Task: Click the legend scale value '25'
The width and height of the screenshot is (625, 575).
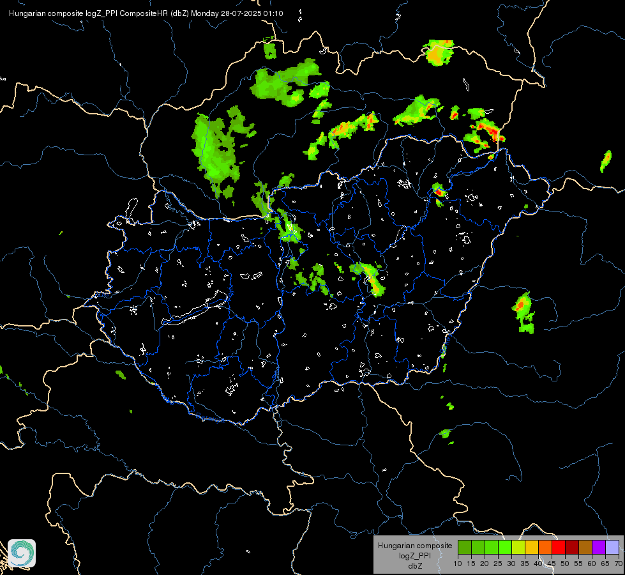Action: tap(498, 563)
